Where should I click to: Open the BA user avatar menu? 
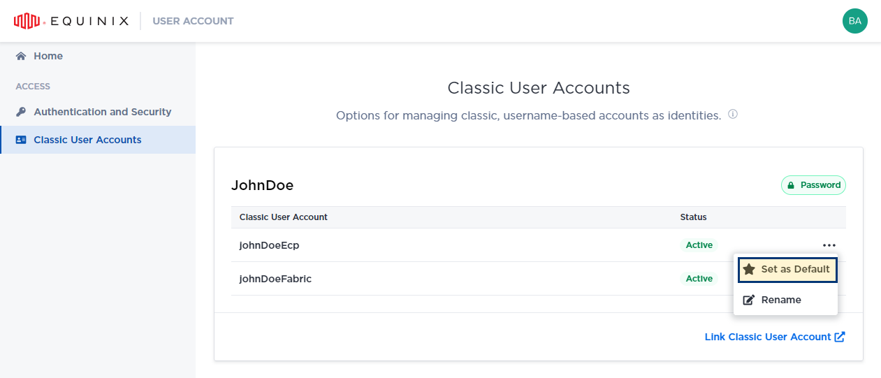point(854,21)
